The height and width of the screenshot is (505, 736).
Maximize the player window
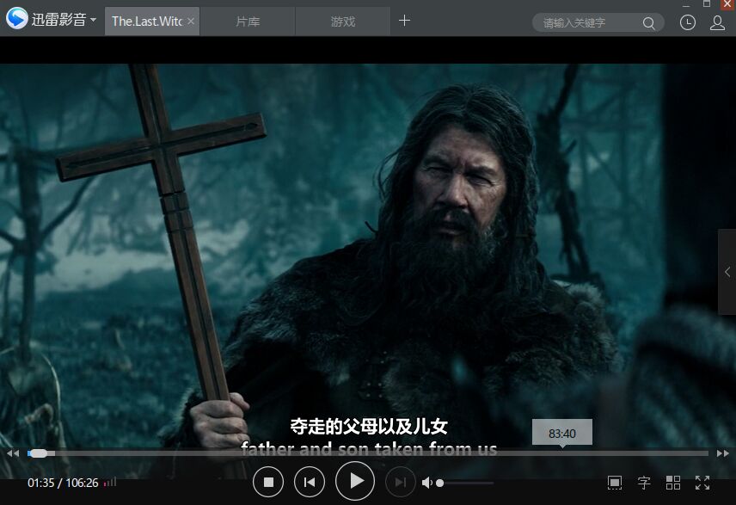[x=707, y=3]
